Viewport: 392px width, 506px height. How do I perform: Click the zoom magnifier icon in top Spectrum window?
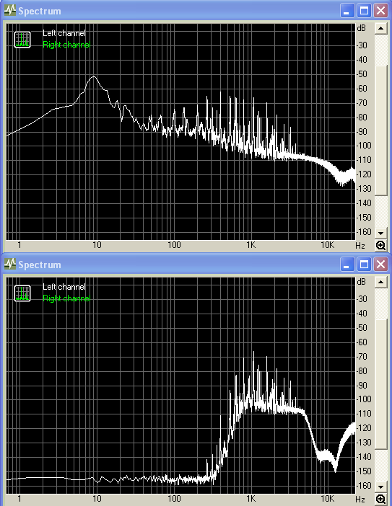click(x=380, y=246)
